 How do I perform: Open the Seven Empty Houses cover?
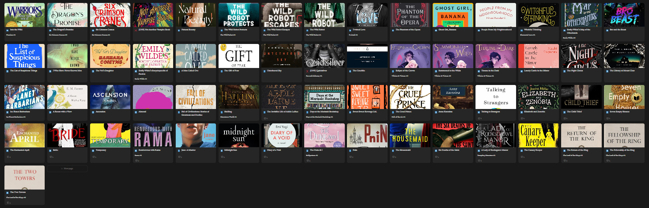[624, 97]
